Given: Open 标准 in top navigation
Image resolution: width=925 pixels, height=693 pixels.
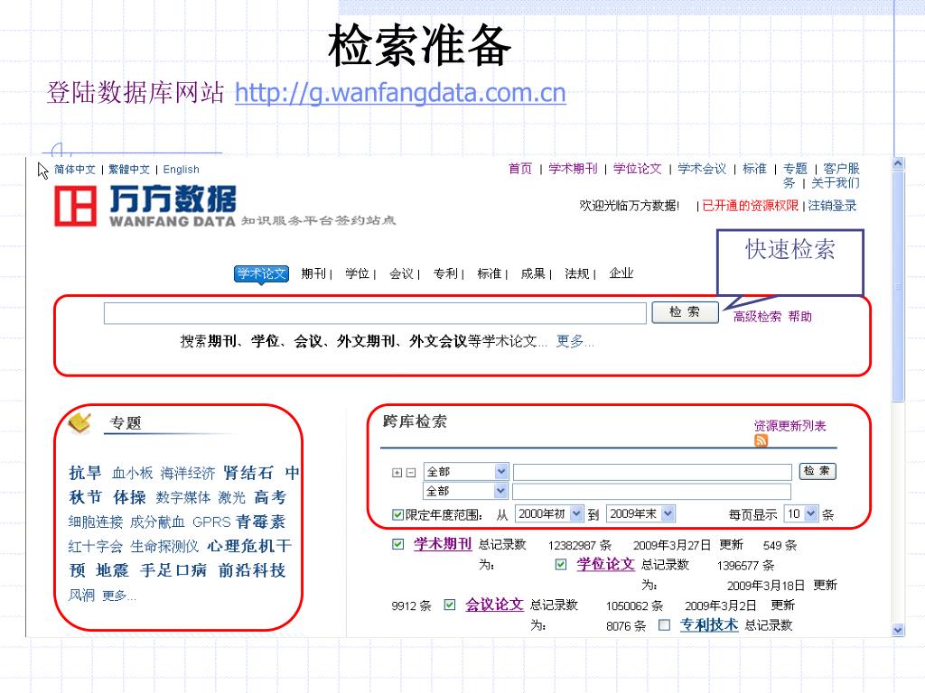Looking at the screenshot, I should pyautogui.click(x=754, y=169).
